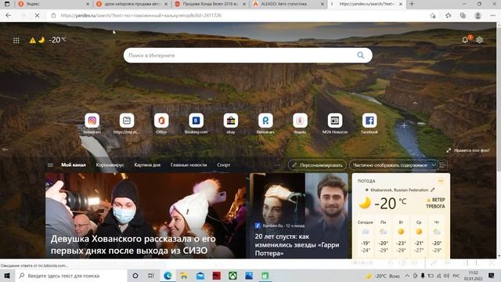Close the 'дром хабаровск' browser tab
Viewport: 501px width, 282px height.
[166, 4]
